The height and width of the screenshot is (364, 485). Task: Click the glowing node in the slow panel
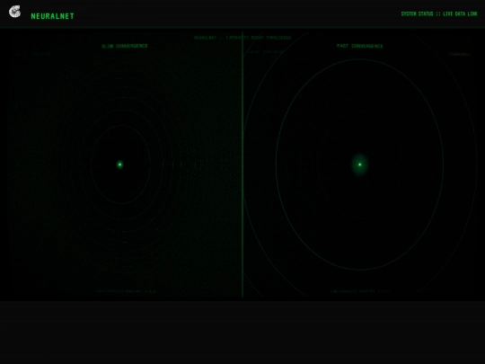[120, 164]
